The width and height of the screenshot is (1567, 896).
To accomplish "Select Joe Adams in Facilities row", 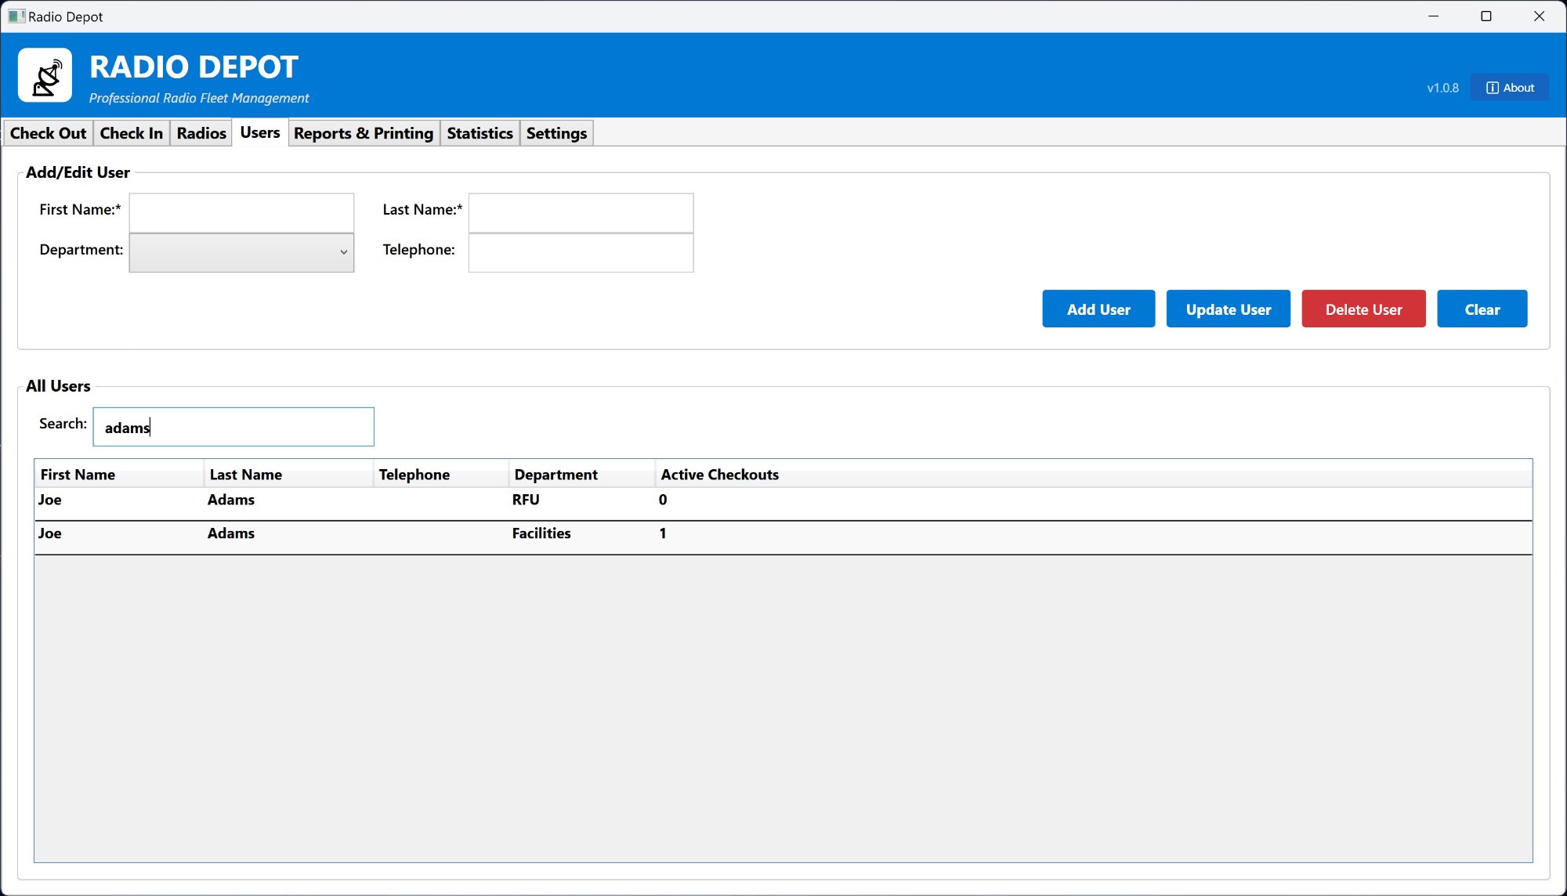I will 541,534.
